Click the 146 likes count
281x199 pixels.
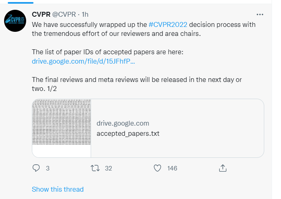(x=172, y=168)
